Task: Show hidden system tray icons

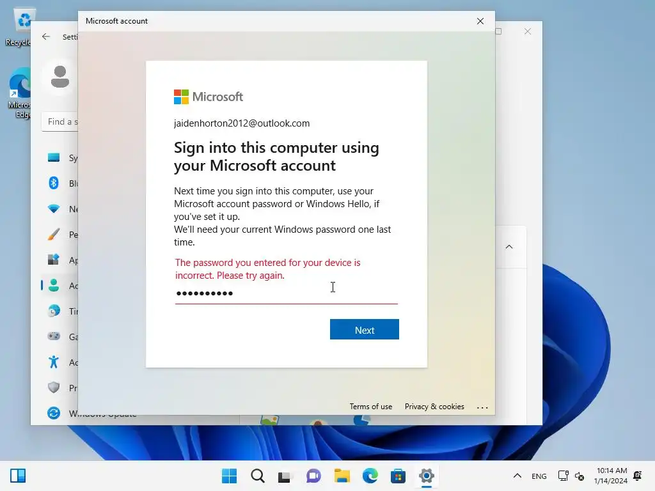Action: click(x=517, y=476)
